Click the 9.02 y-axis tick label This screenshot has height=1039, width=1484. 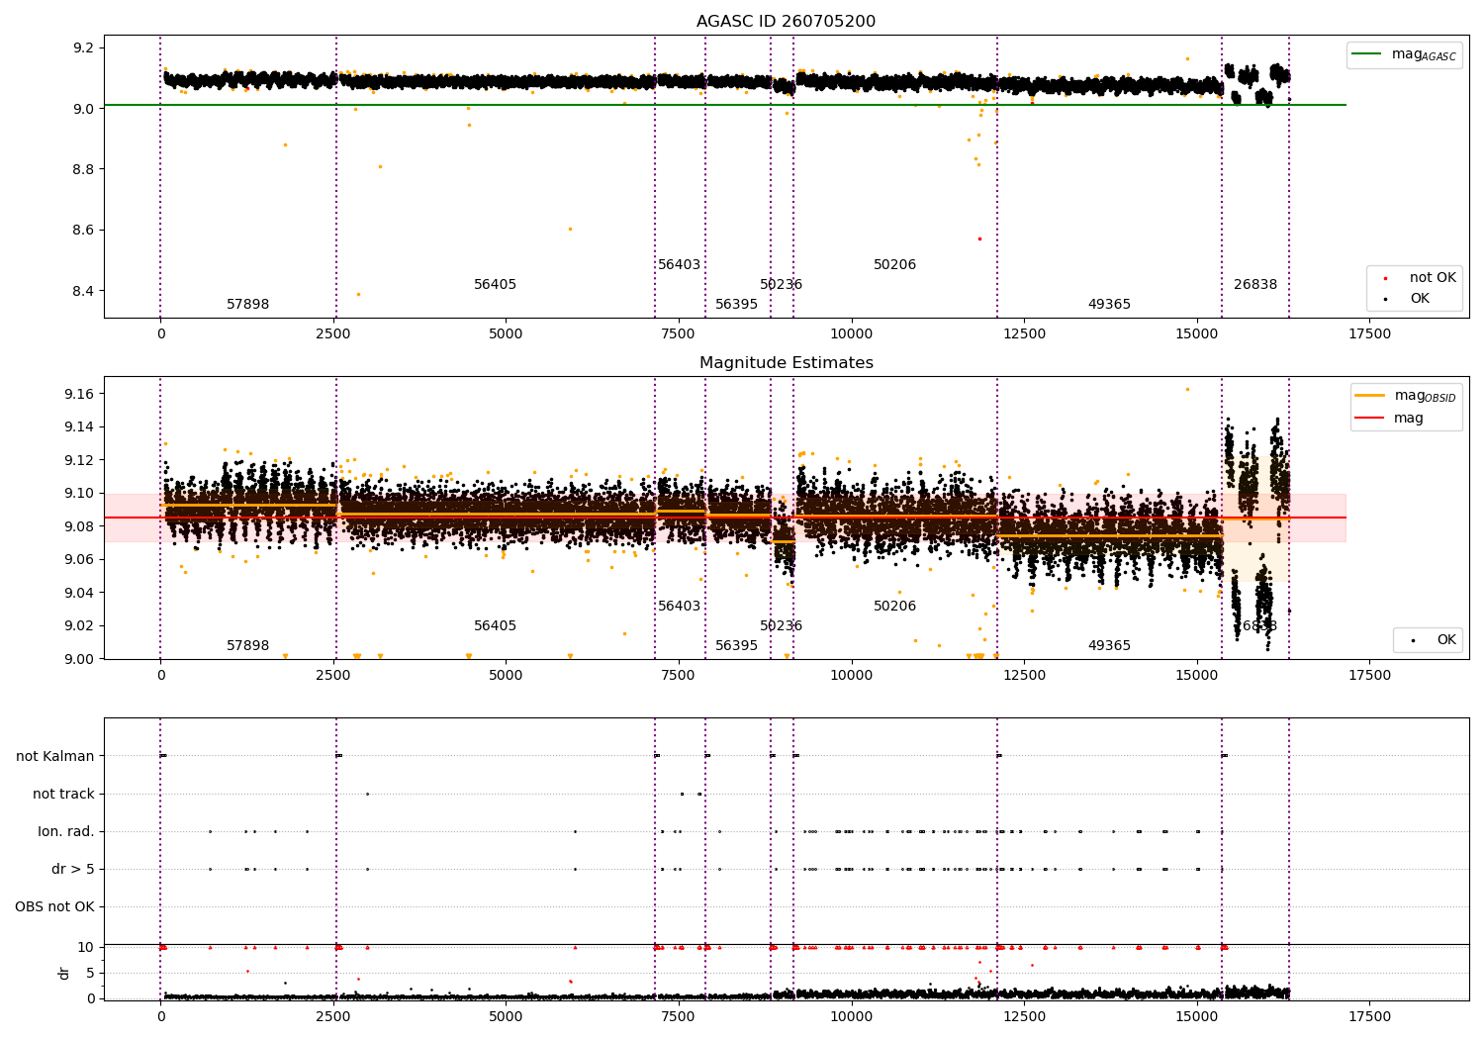(80, 626)
